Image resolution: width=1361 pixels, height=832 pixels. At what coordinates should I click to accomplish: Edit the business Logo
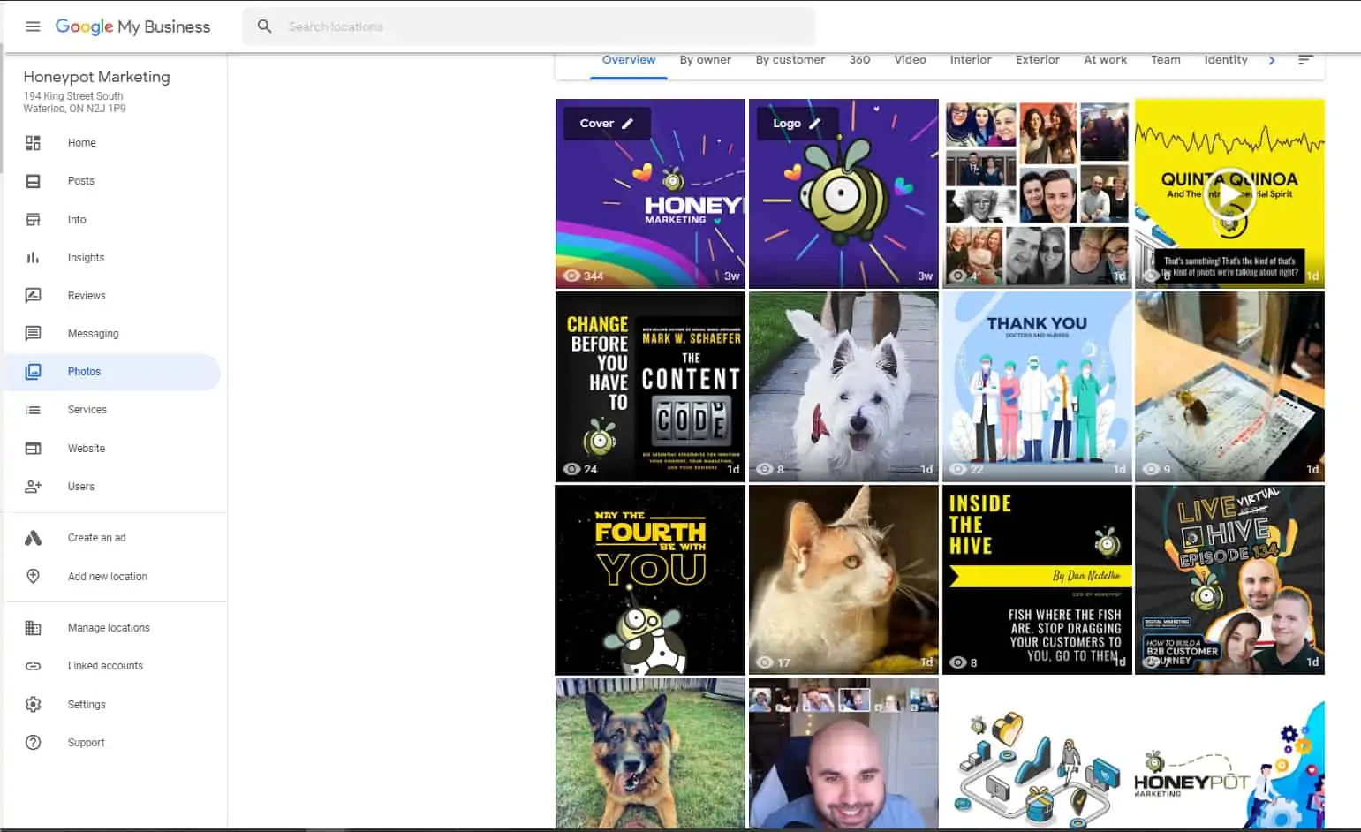(815, 124)
